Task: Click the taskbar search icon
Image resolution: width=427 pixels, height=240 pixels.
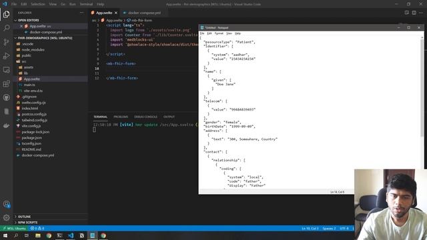Action: coord(16,235)
